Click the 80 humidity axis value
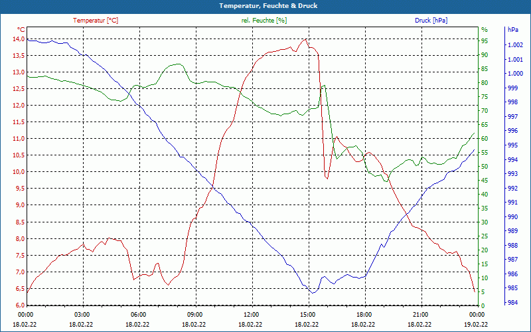This screenshot has width=531, height=332. coord(485,83)
